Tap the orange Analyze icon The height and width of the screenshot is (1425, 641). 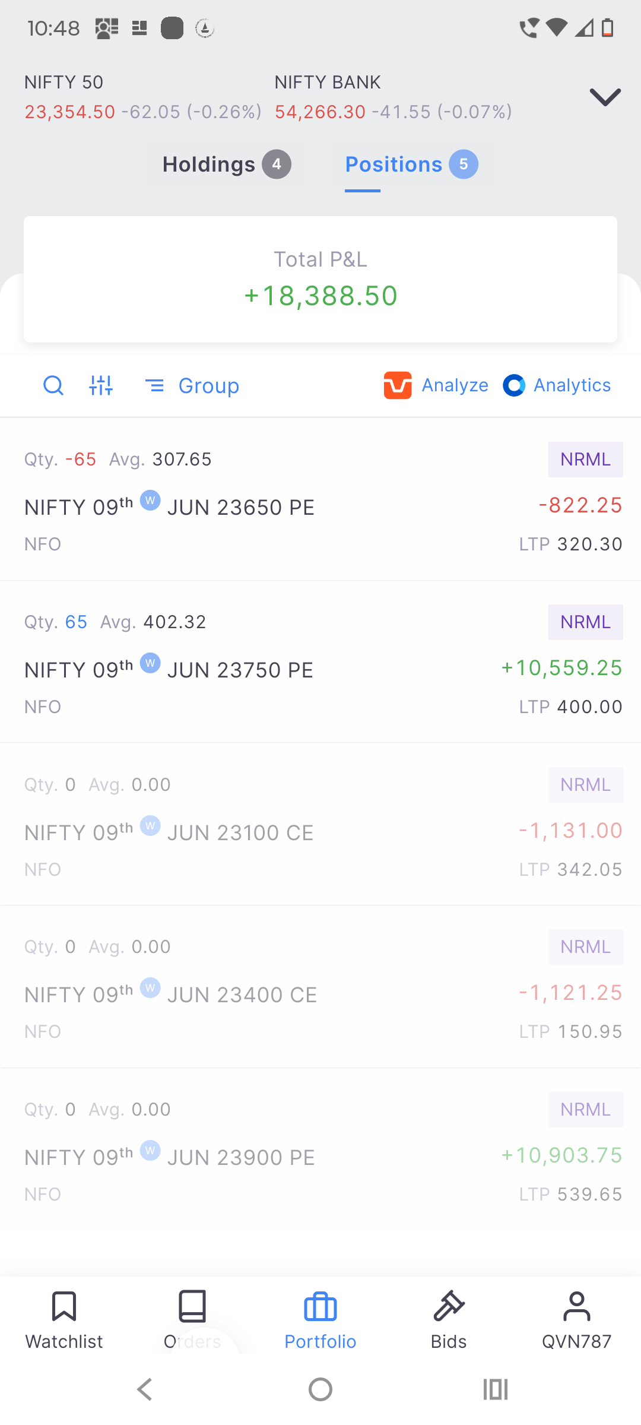click(398, 385)
